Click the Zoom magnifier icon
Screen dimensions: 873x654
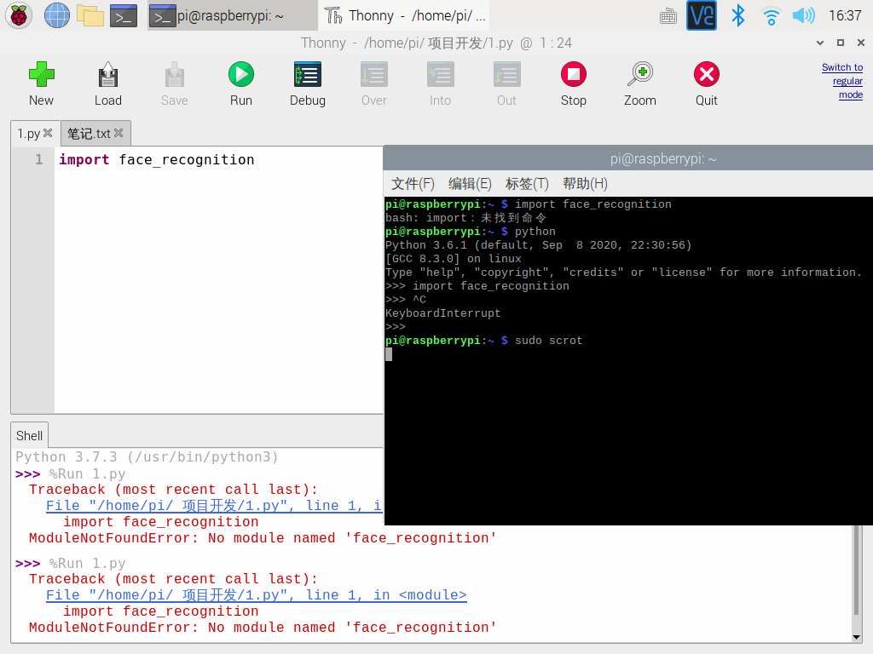(x=639, y=75)
